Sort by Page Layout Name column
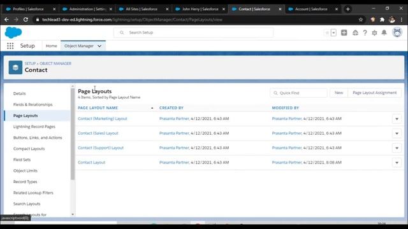Image resolution: width=408 pixels, height=229 pixels. [x=98, y=108]
